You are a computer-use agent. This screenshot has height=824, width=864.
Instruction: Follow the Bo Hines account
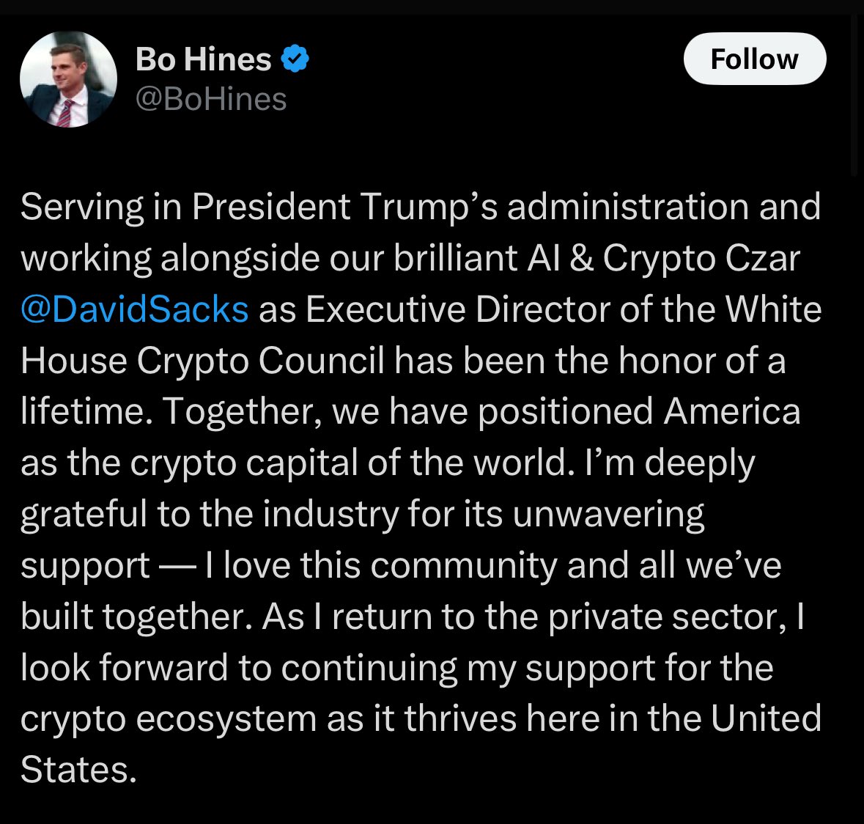[754, 59]
